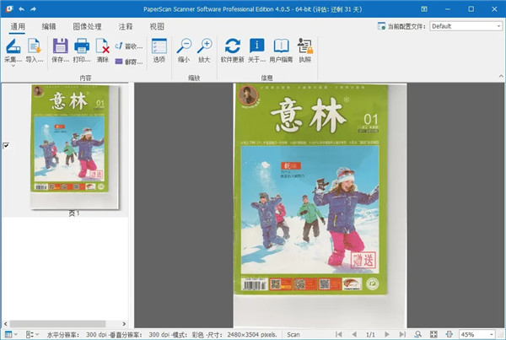The height and width of the screenshot is (340, 506).
Task: Click the 清除 (Clear) icon
Action: pos(103,46)
